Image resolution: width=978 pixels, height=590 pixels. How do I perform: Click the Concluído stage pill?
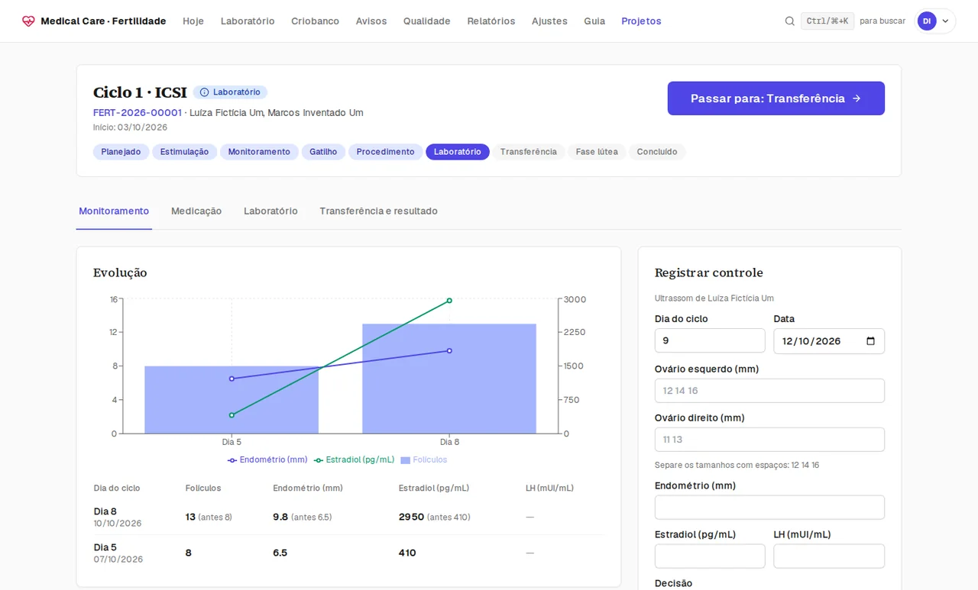pyautogui.click(x=657, y=152)
